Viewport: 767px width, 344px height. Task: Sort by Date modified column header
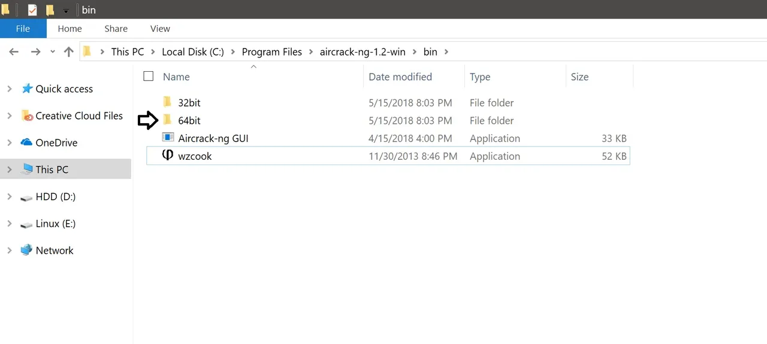pyautogui.click(x=400, y=77)
